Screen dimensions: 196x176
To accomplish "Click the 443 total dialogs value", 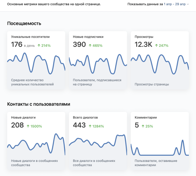I will pos(79,125).
